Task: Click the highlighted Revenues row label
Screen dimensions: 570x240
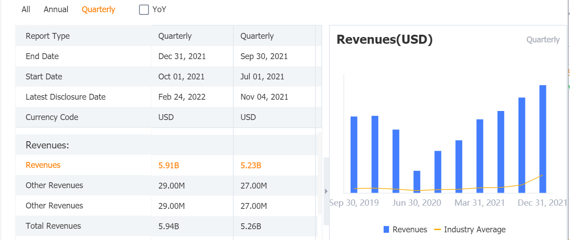Action: pyautogui.click(x=43, y=165)
